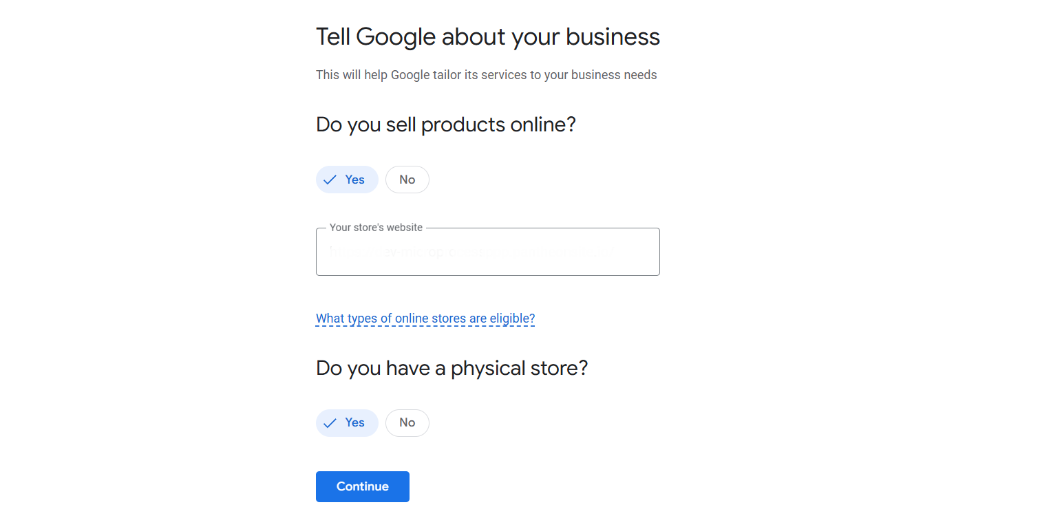Image resolution: width=1051 pixels, height=518 pixels.
Task: Select Yes for selling products online
Action: point(347,180)
